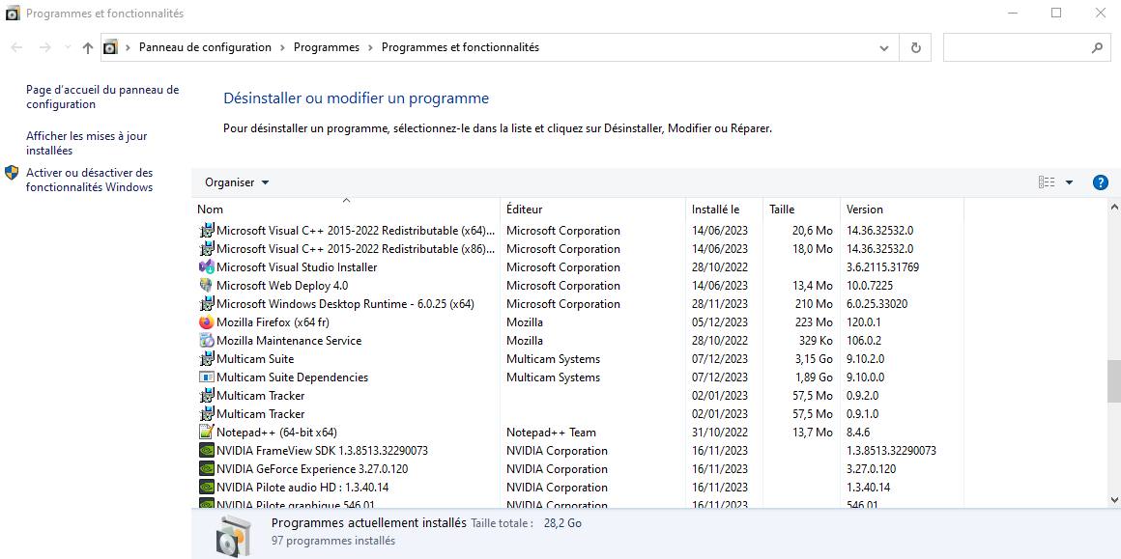Screen dimensions: 1121x559
Task: Open Afficher les mises à jour installées
Action: click(87, 143)
